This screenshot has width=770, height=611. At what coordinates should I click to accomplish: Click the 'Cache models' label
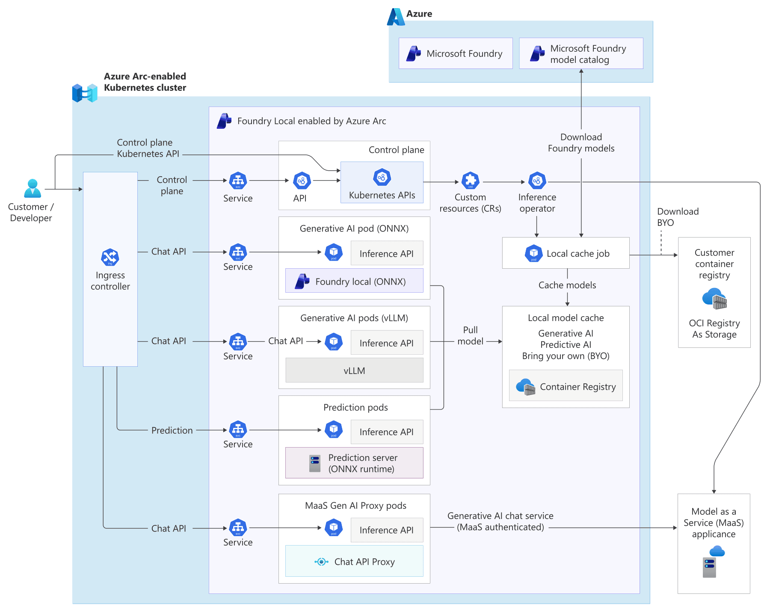[567, 285]
